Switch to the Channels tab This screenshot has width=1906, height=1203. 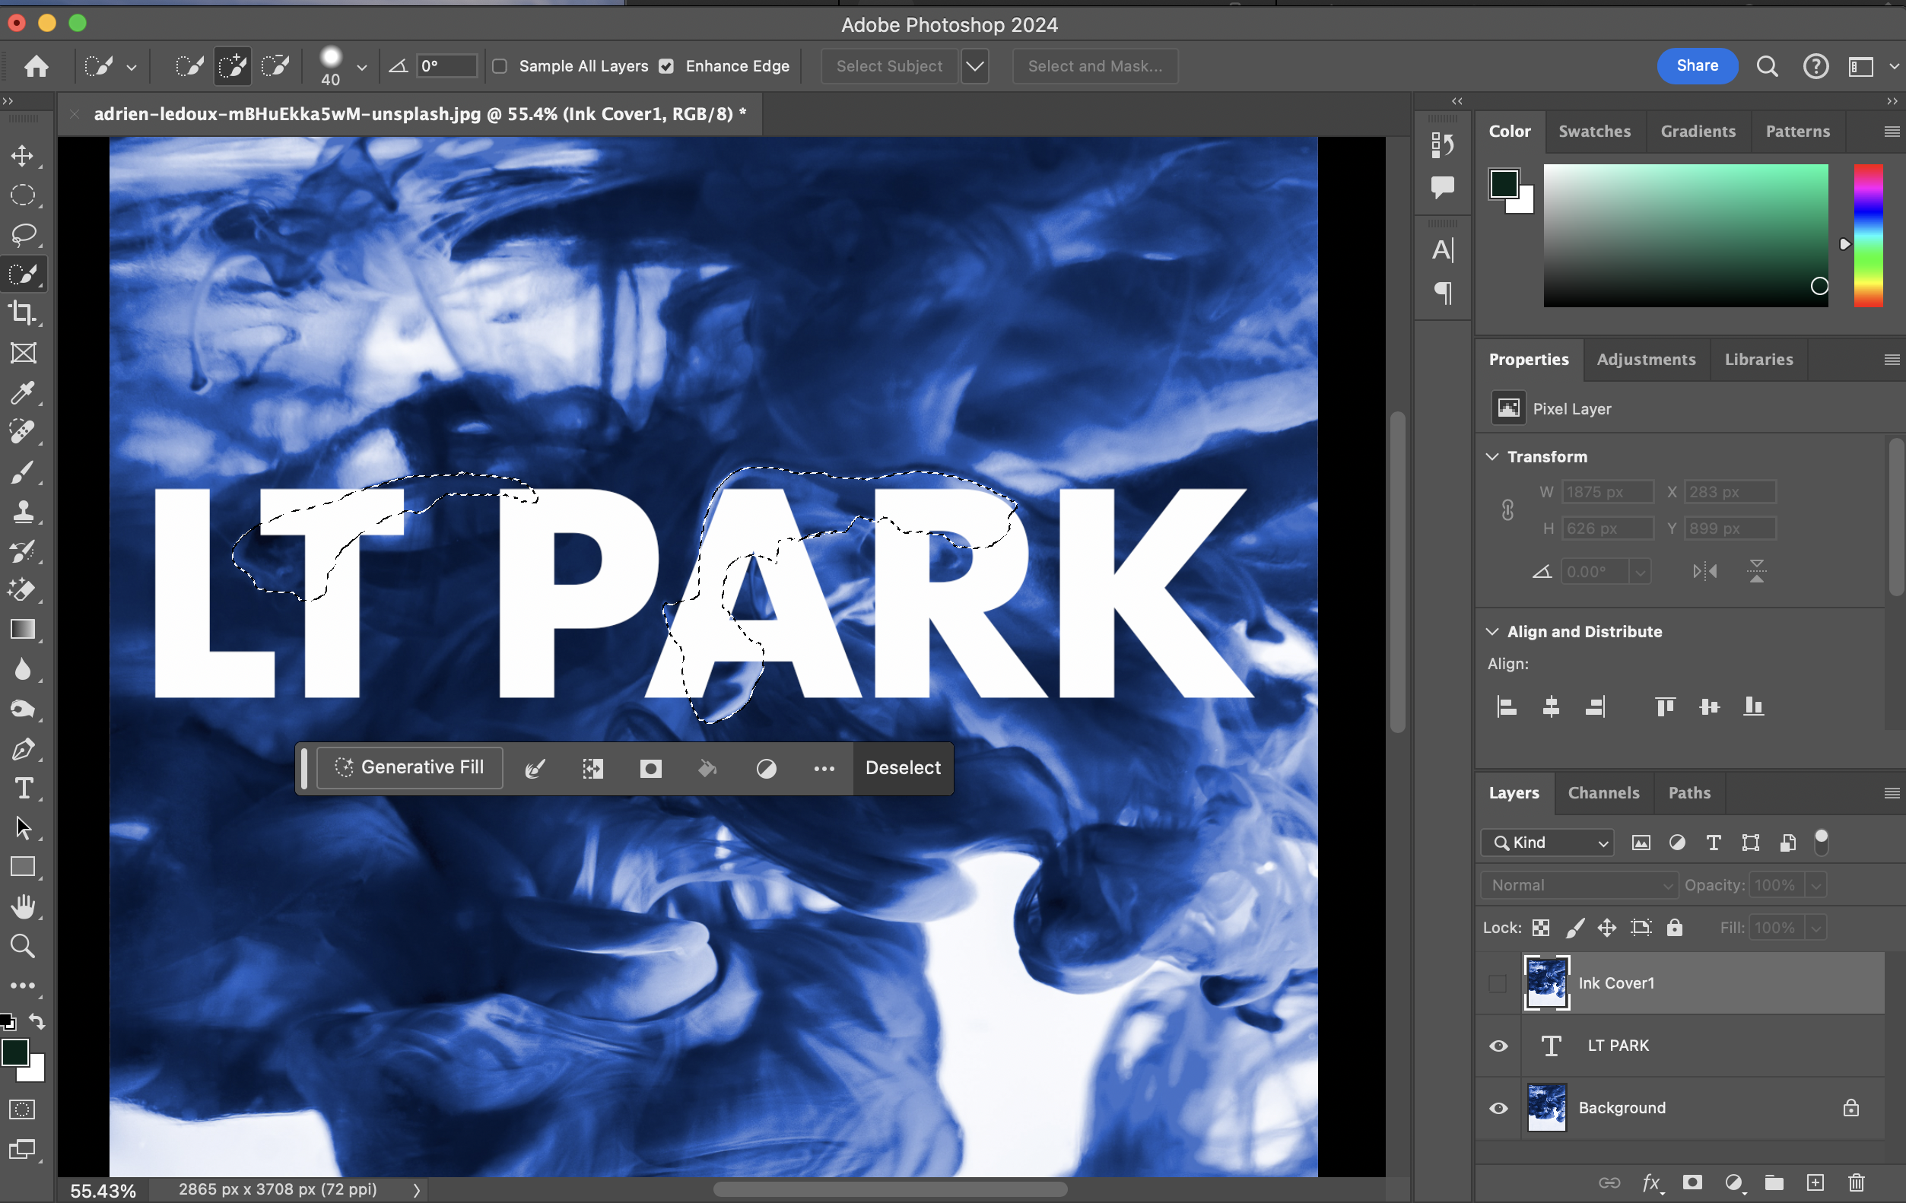tap(1603, 793)
